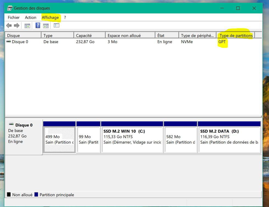Click the Espace non alloué column header

pyautogui.click(x=124, y=36)
